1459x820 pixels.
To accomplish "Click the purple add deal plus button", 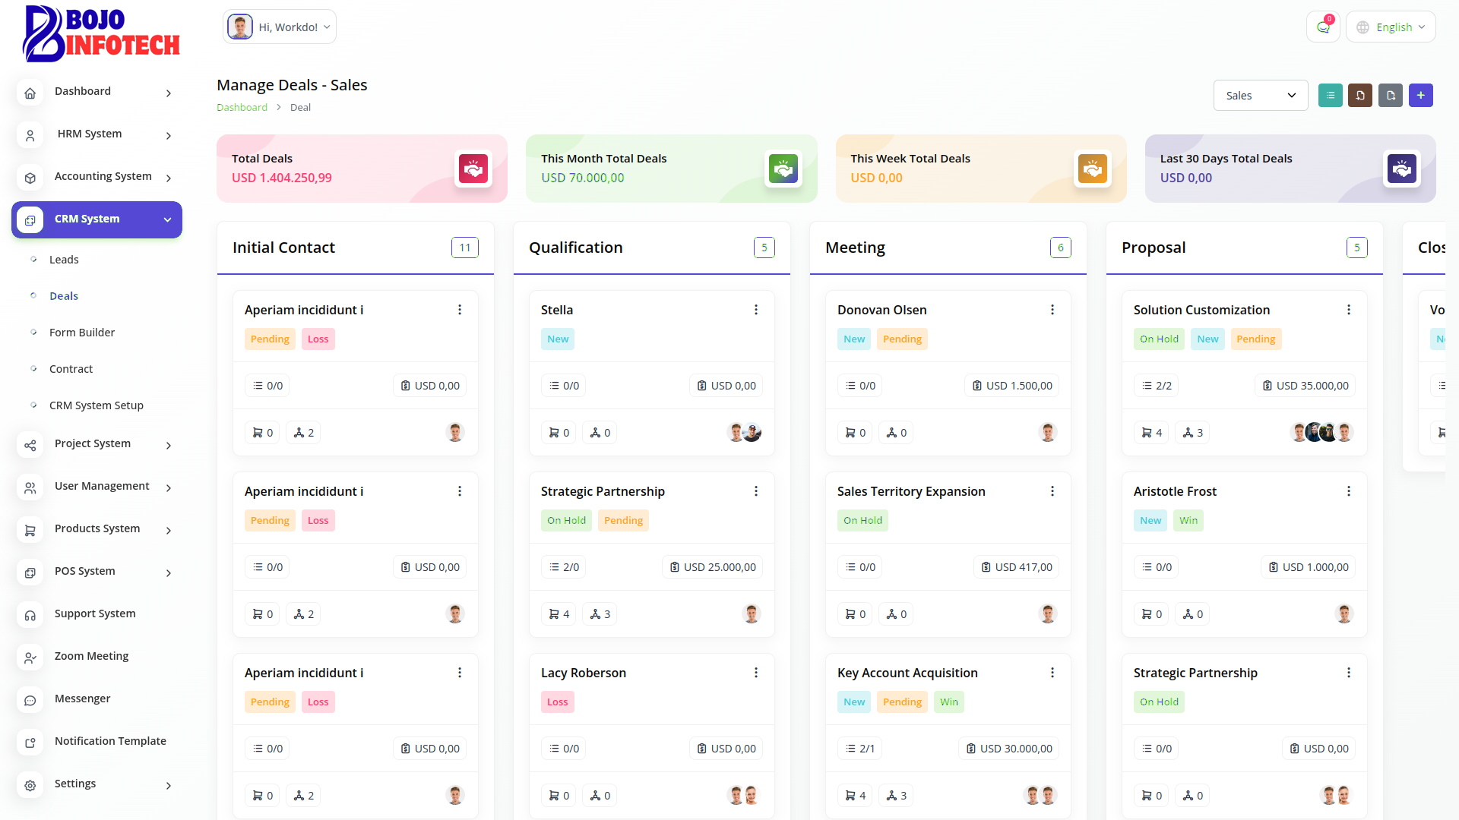I will 1420,96.
